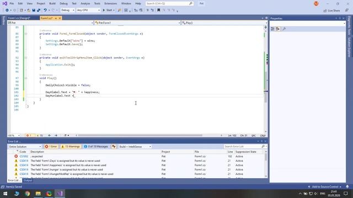Open the Entire Solution scope dropdown
The image size is (353, 198).
coord(25,147)
